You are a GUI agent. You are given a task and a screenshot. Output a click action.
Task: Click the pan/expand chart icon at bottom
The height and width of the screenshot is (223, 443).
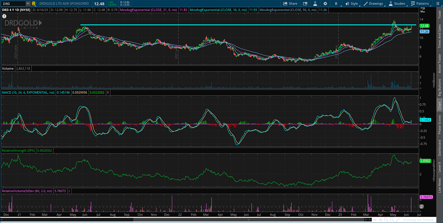pyautogui.click(x=375, y=220)
